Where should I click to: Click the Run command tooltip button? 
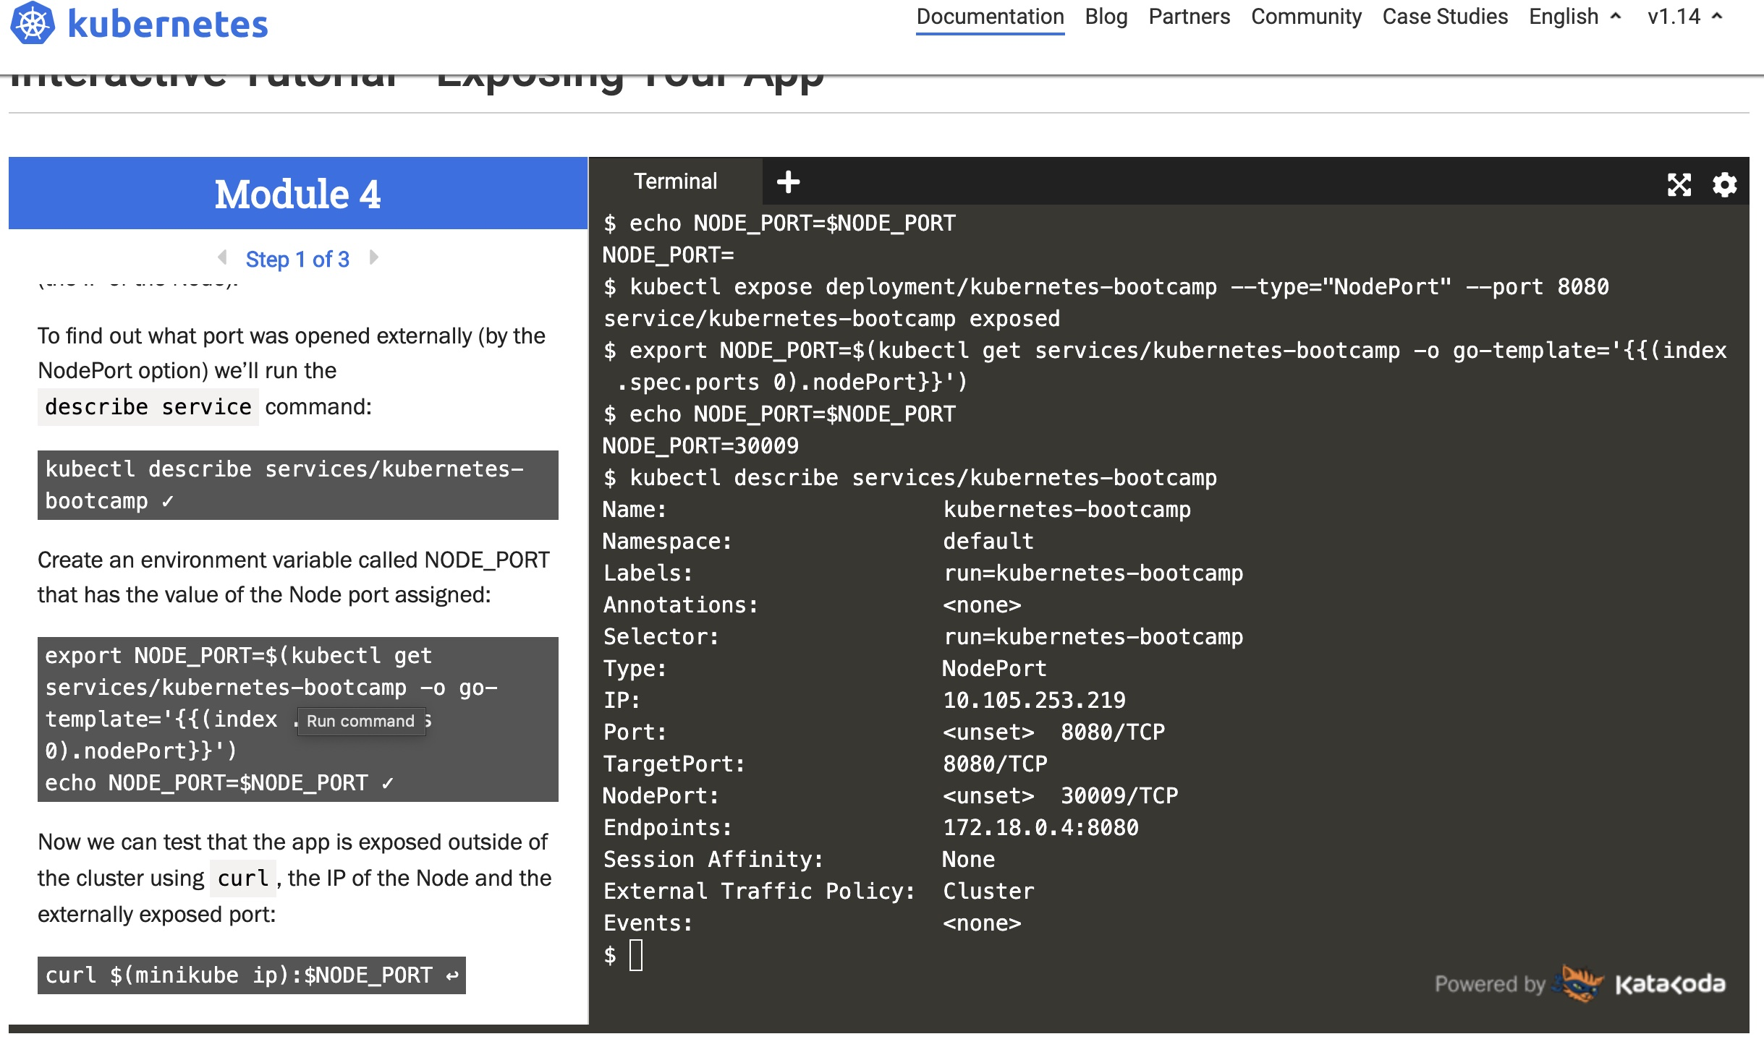coord(360,721)
